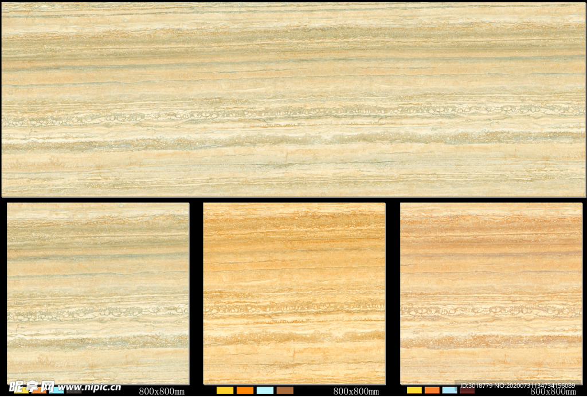Pick the orange swatch under the right tile
This screenshot has width=587, height=397.
click(x=432, y=390)
